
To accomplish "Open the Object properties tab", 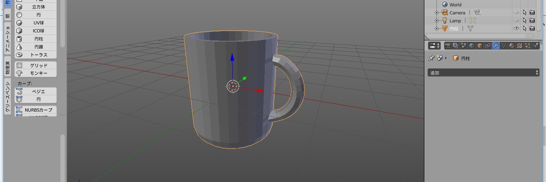I will pos(480,46).
